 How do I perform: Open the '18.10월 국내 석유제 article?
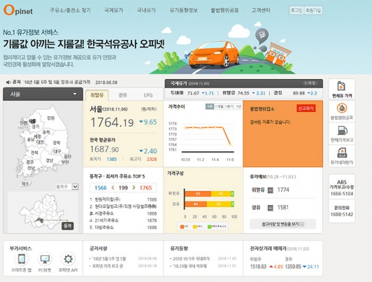(x=189, y=266)
